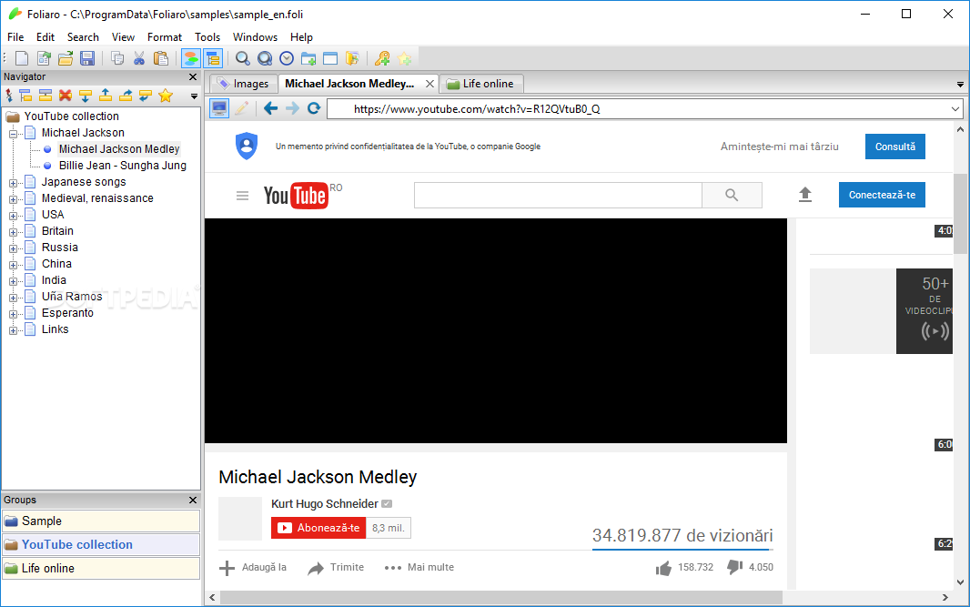
Task: Close the Navigator panel
Action: (192, 76)
